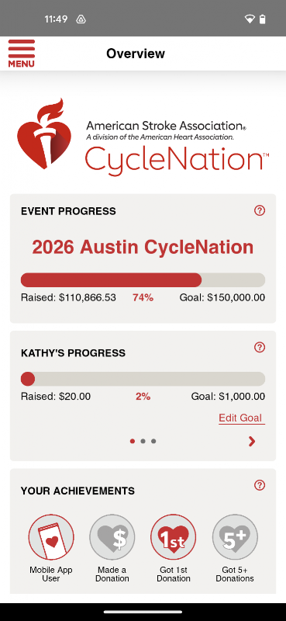Viewport: 286px width, 621px height.
Task: Select the Got 5+ Donations badge
Action: coord(235,537)
